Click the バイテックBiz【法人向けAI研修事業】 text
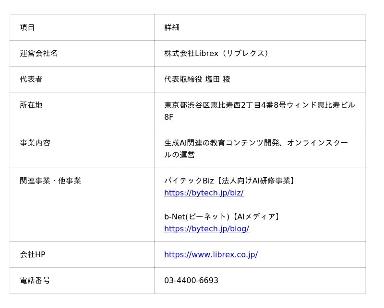Screen dimensions: 384x308 click(x=230, y=181)
